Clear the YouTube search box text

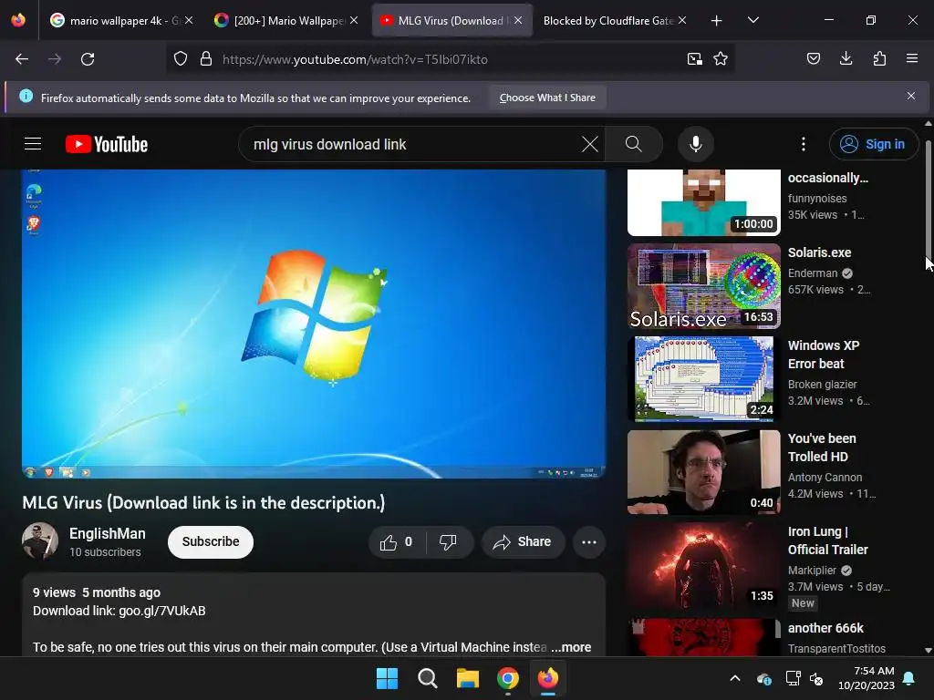(x=590, y=144)
